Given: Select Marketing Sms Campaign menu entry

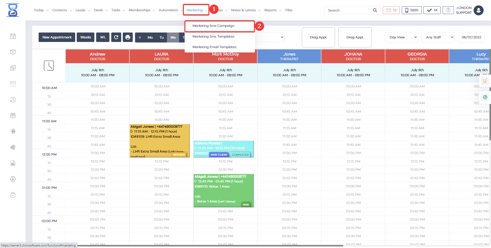Looking at the screenshot, I should click(x=213, y=26).
